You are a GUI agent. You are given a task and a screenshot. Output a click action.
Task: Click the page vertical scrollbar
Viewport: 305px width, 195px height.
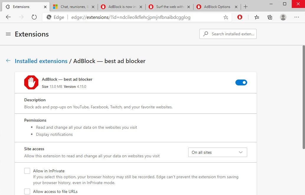coord(304,97)
